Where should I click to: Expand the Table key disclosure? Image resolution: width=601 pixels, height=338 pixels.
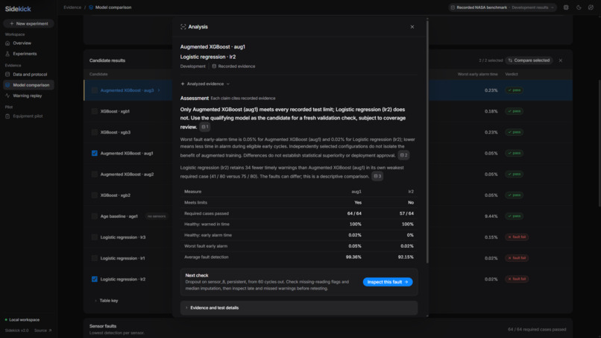point(106,301)
